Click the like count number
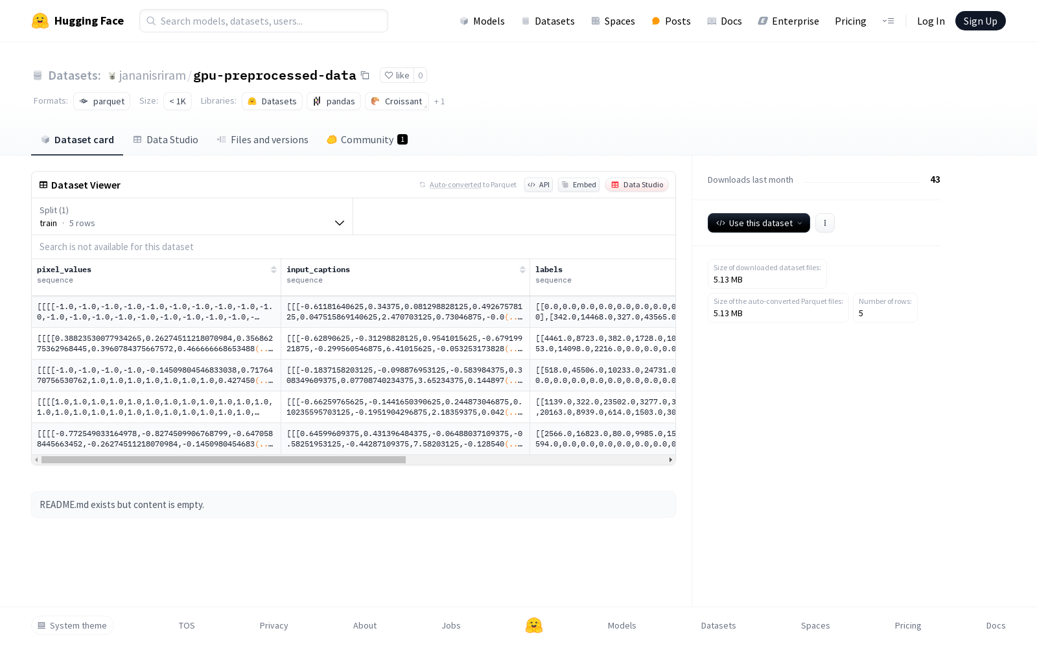 [x=421, y=75]
